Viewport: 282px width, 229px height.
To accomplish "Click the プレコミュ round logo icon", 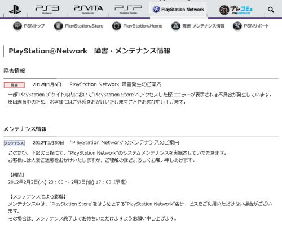I will point(224,10).
